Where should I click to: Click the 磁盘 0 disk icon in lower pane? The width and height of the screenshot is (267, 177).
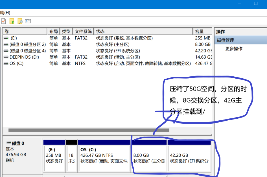tap(9, 143)
